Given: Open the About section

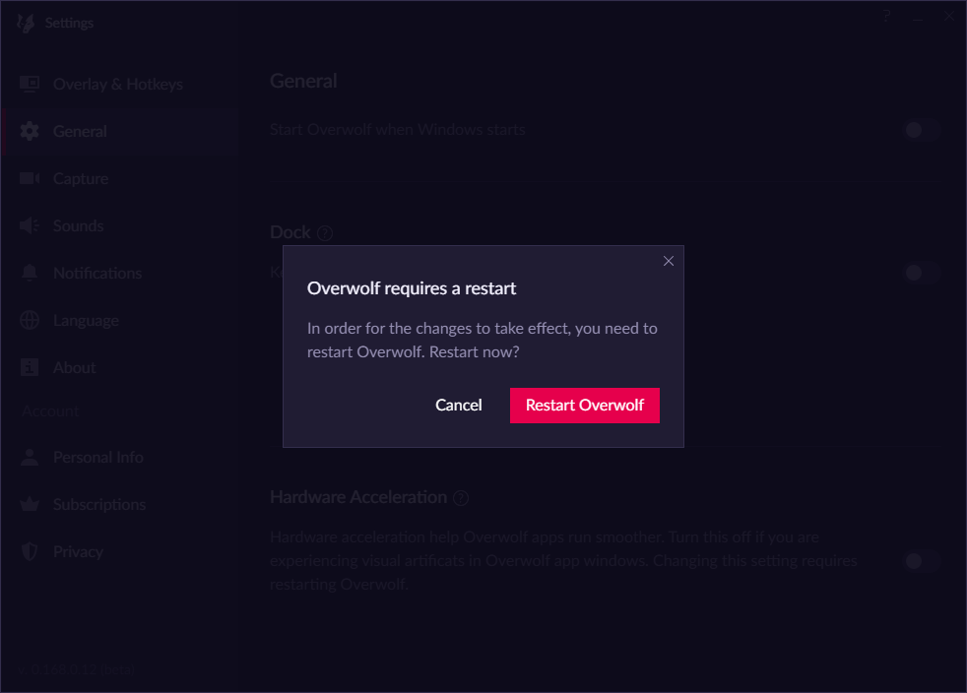Looking at the screenshot, I should (x=28, y=367).
